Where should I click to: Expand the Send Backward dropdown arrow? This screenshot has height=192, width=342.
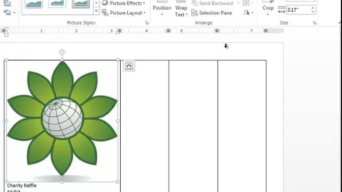coord(238,3)
